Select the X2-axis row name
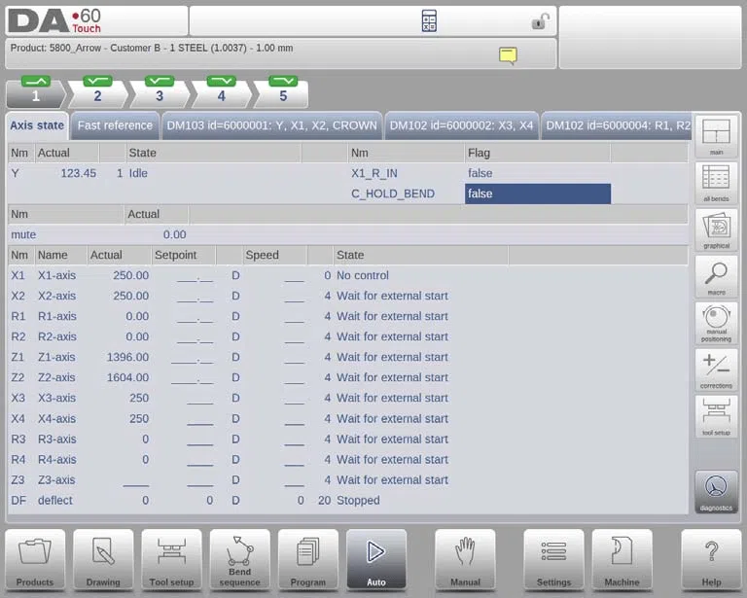 (56, 297)
